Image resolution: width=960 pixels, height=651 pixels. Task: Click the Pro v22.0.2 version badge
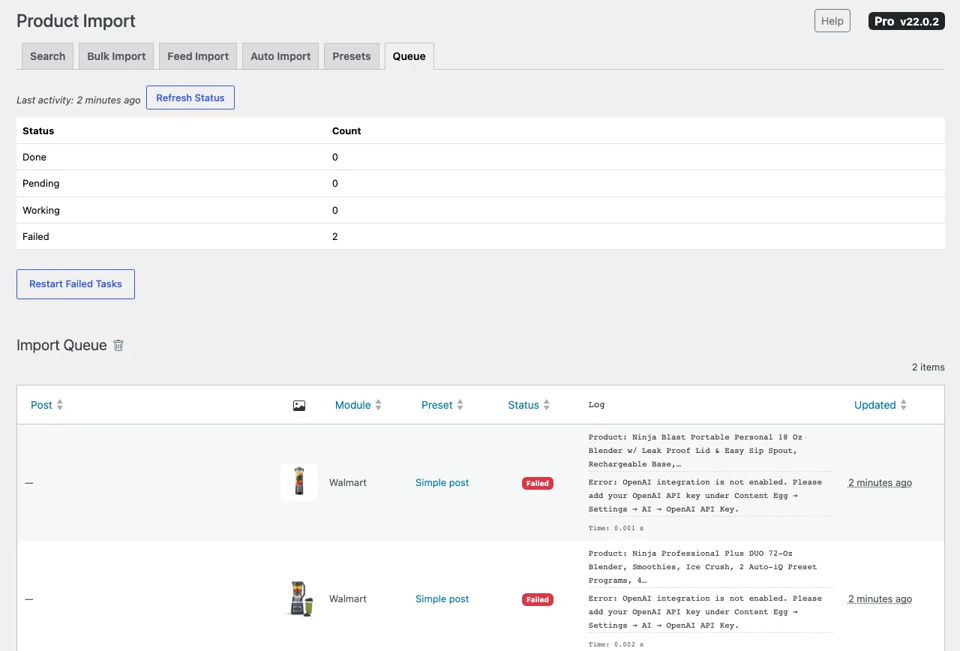[x=907, y=21]
